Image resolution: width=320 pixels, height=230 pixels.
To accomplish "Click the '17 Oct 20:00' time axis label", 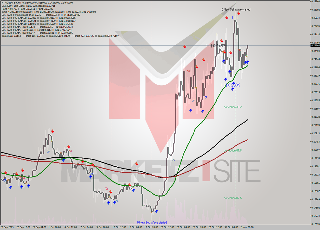I will coord(151,227).
